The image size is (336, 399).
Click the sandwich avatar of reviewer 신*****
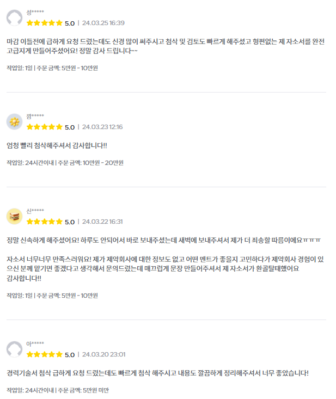[14, 216]
